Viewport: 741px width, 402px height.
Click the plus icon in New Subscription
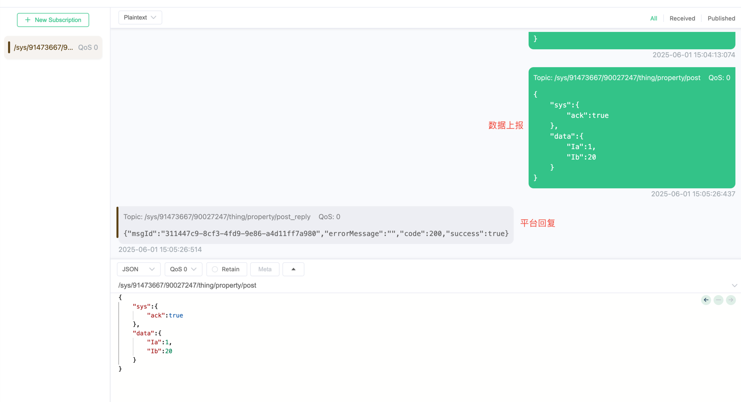click(28, 20)
